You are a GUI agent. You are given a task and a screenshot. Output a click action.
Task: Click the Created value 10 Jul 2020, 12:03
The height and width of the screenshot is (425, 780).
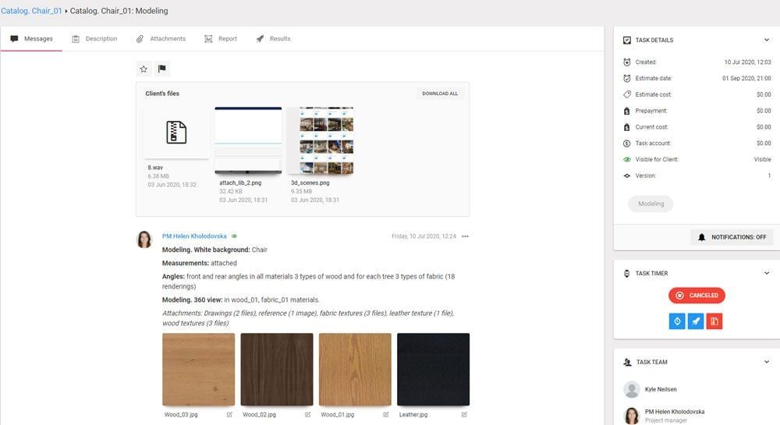(x=747, y=62)
